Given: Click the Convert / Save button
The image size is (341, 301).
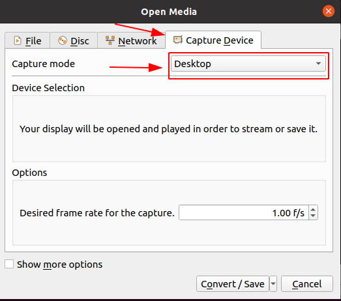Looking at the screenshot, I should click(x=233, y=284).
